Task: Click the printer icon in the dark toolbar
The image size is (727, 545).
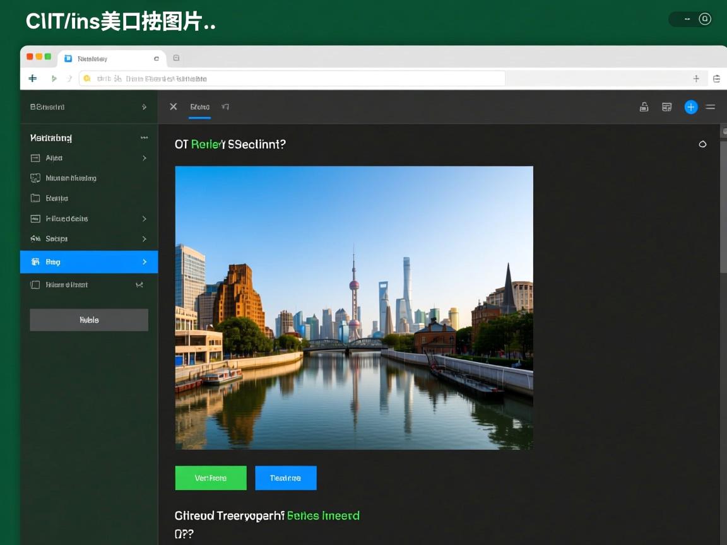Action: tap(644, 107)
